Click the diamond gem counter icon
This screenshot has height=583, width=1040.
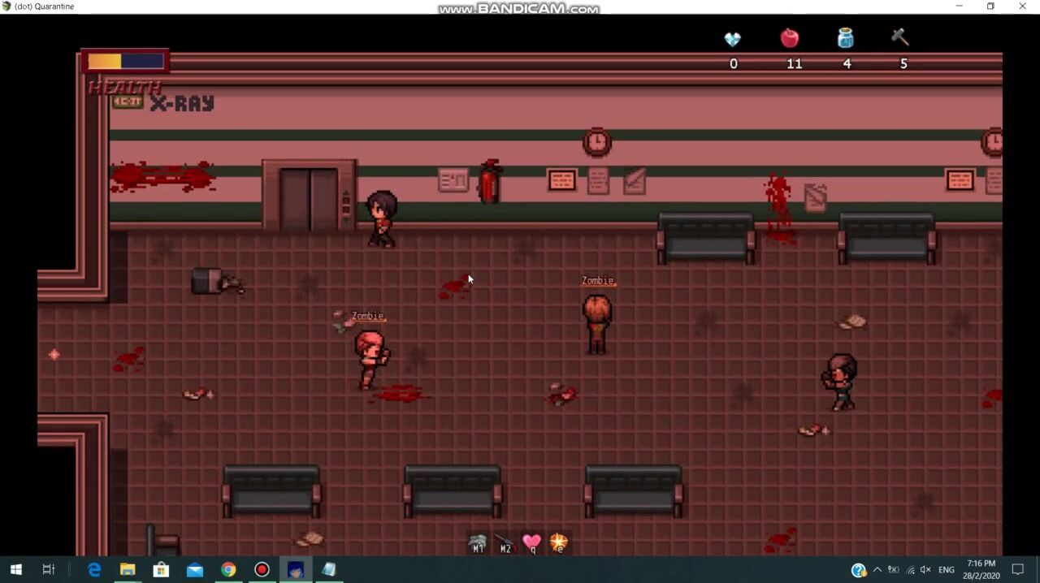tap(733, 39)
